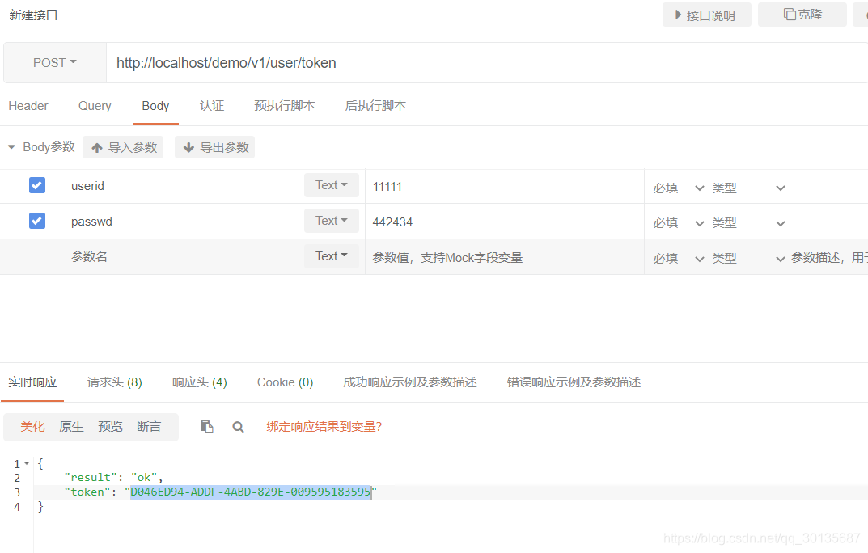Open the 响应头 (4) tab
868x553 pixels.
point(200,382)
